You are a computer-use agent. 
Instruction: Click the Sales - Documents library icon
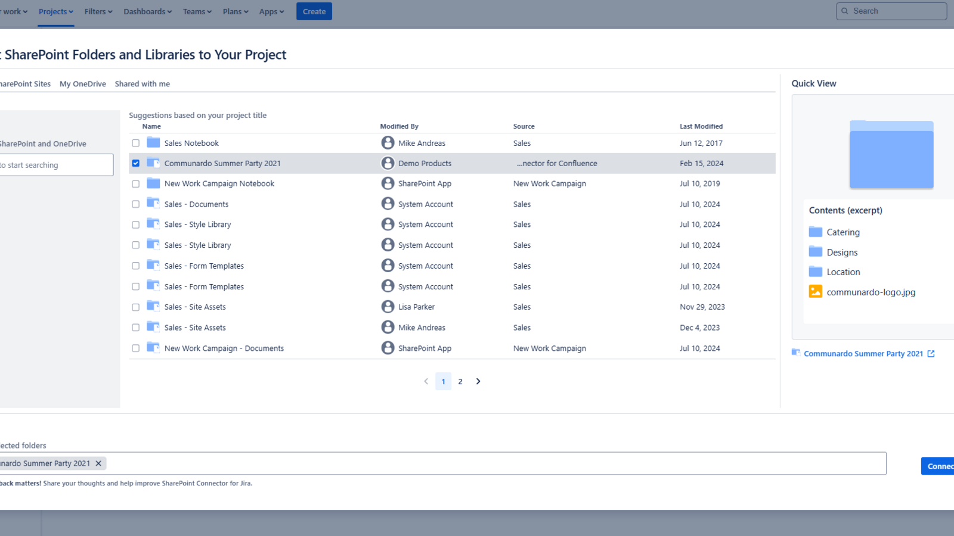click(153, 203)
